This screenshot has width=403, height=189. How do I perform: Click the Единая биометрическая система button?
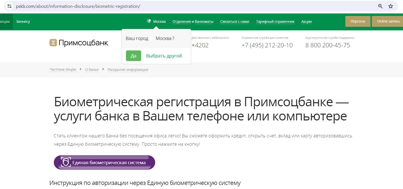(104, 162)
